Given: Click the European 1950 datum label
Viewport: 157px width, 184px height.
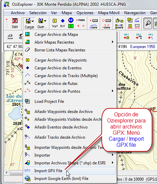Looking at the screenshot, I should pos(143,47).
